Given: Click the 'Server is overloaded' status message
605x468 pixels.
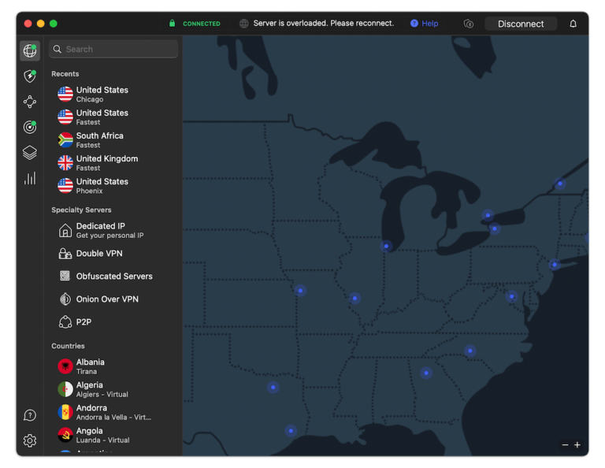Looking at the screenshot, I should pyautogui.click(x=323, y=23).
